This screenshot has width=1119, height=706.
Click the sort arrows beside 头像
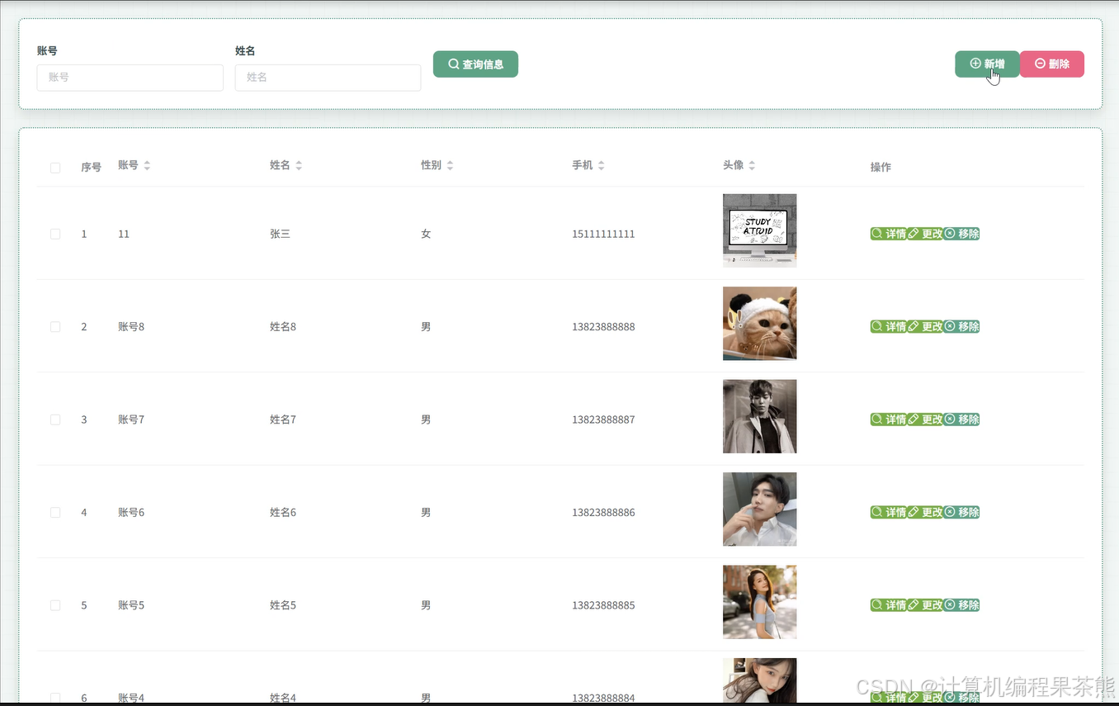coord(752,165)
